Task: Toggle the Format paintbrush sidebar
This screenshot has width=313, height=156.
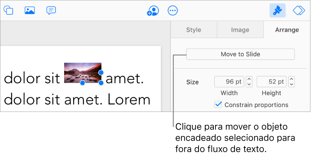Action: pos(277,10)
